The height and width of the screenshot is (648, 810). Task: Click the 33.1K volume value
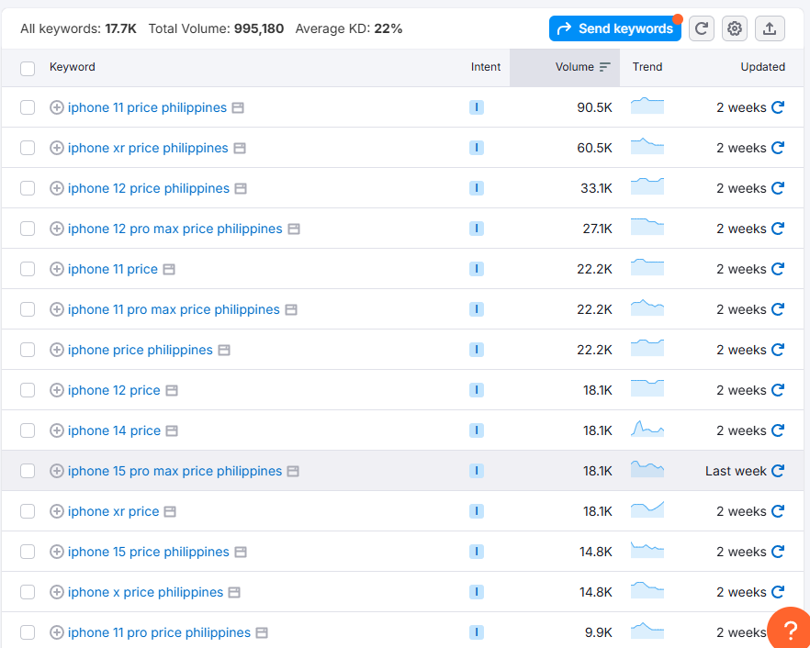[x=596, y=188]
